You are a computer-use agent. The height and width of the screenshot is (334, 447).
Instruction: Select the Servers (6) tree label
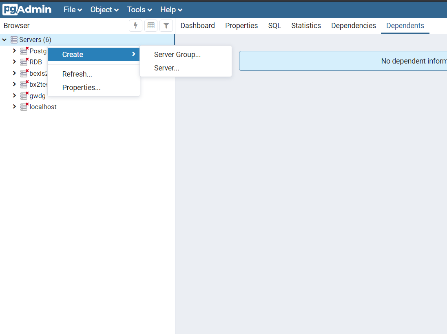35,40
